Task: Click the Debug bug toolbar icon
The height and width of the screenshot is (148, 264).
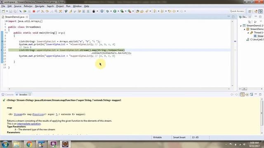Action: [x=107, y=11]
